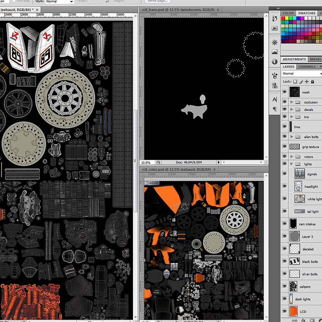Open the Style dropdown in options bar
This screenshot has height=322, width=322.
[x=60, y=1]
